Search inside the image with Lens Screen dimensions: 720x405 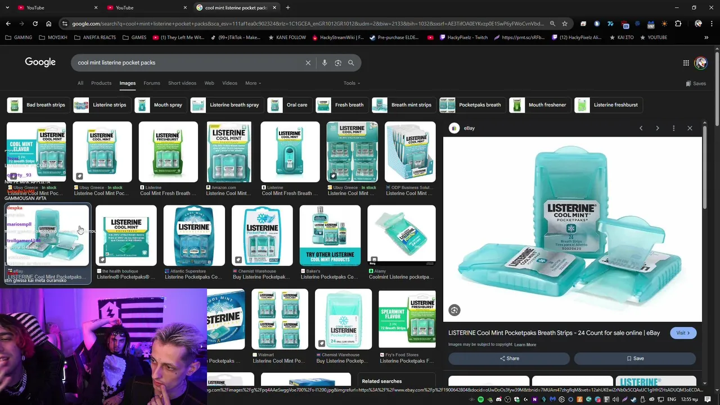tap(454, 310)
